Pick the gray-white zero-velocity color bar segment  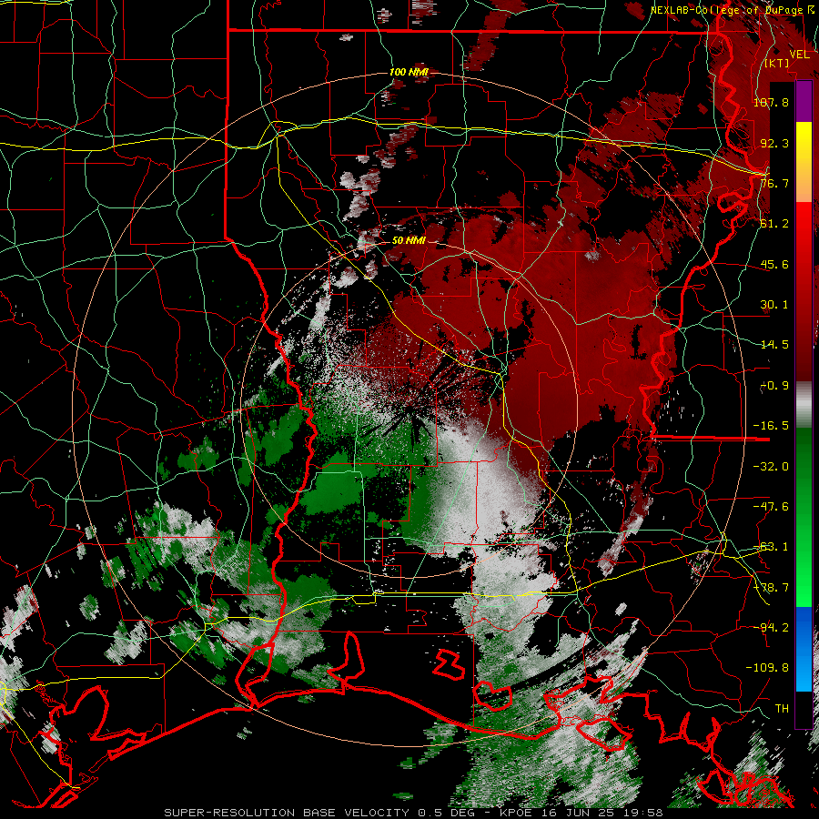tap(804, 405)
